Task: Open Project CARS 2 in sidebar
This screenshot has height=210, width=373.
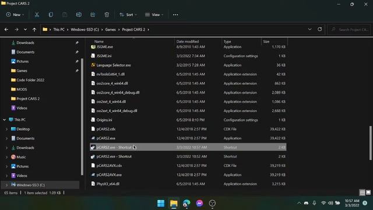Action: (28, 99)
